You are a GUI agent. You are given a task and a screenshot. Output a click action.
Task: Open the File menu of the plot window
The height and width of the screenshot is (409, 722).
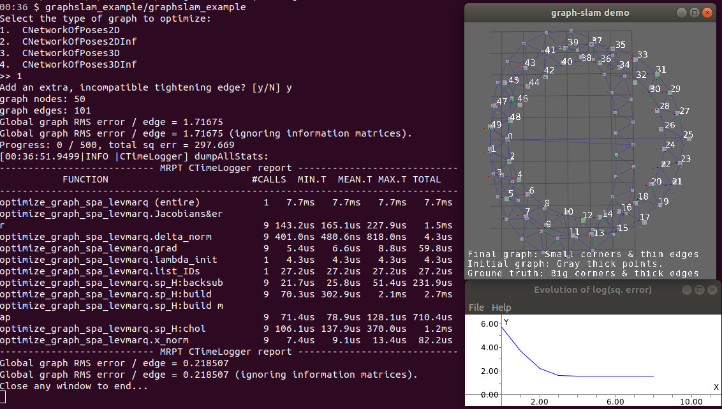tap(475, 307)
